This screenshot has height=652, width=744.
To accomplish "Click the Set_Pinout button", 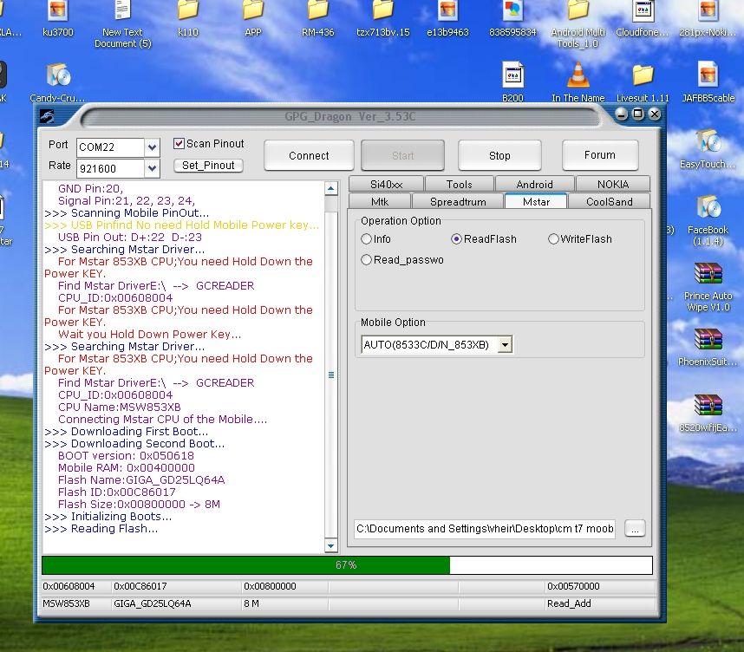I will pos(208,166).
